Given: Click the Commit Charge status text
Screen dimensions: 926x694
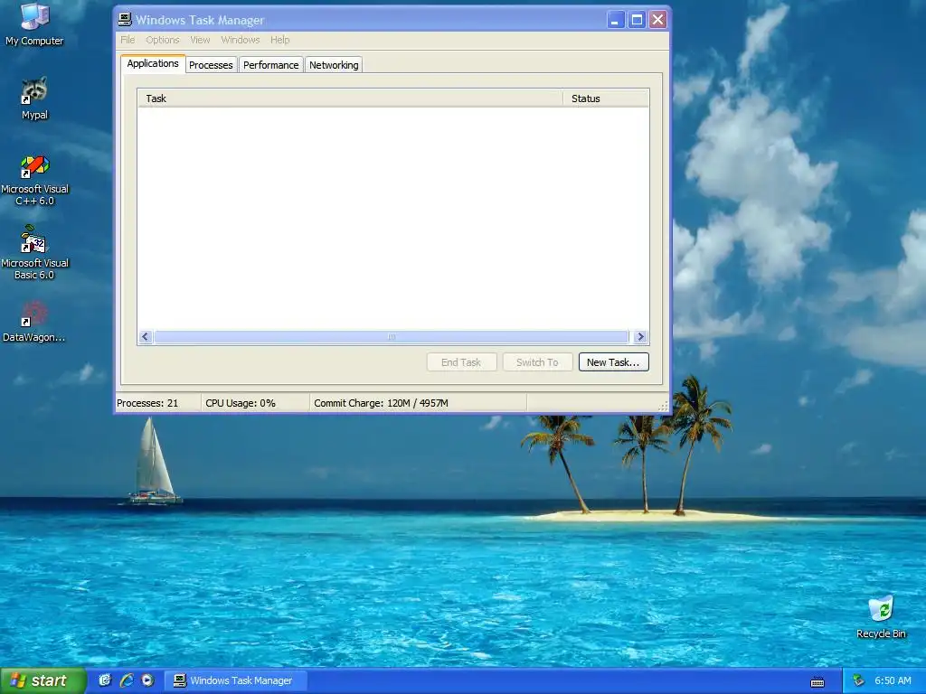Looking at the screenshot, I should (381, 403).
